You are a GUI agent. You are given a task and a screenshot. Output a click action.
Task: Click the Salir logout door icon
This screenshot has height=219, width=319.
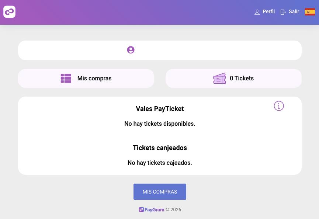coord(283,12)
